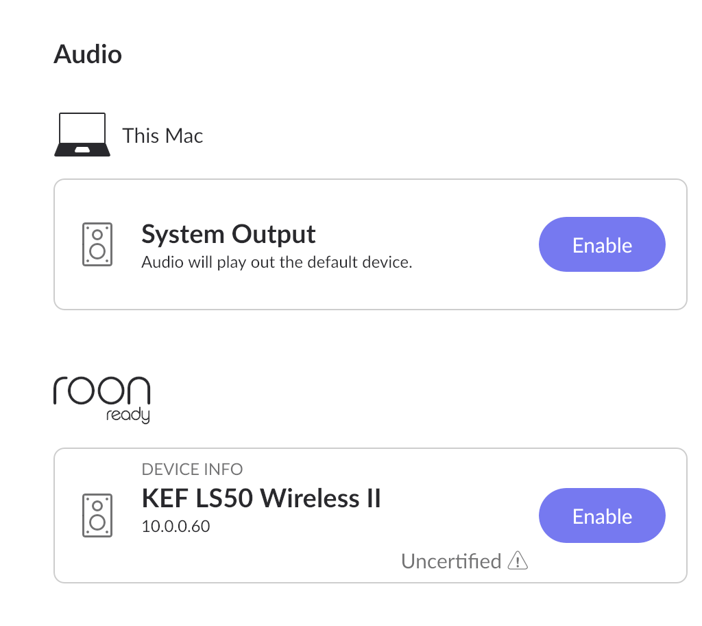Click the System Output title text
The height and width of the screenshot is (626, 702).
pyautogui.click(x=228, y=234)
